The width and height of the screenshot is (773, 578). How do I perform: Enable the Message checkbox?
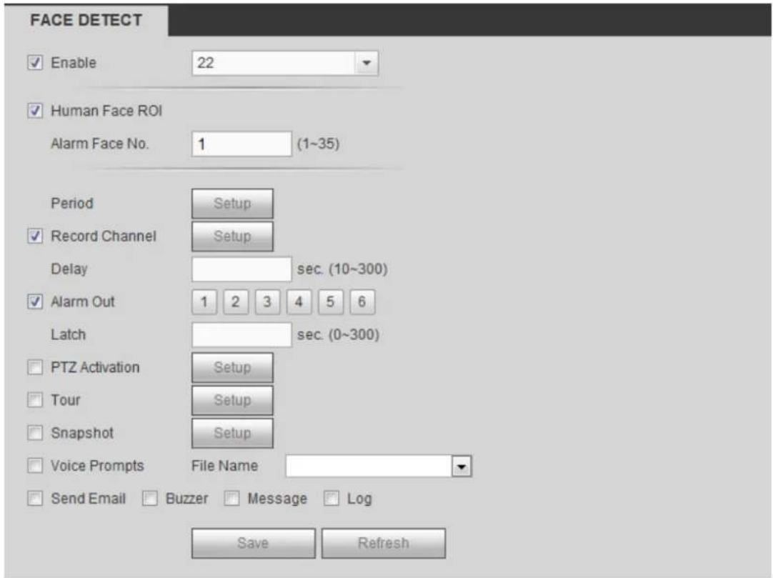click(x=231, y=498)
